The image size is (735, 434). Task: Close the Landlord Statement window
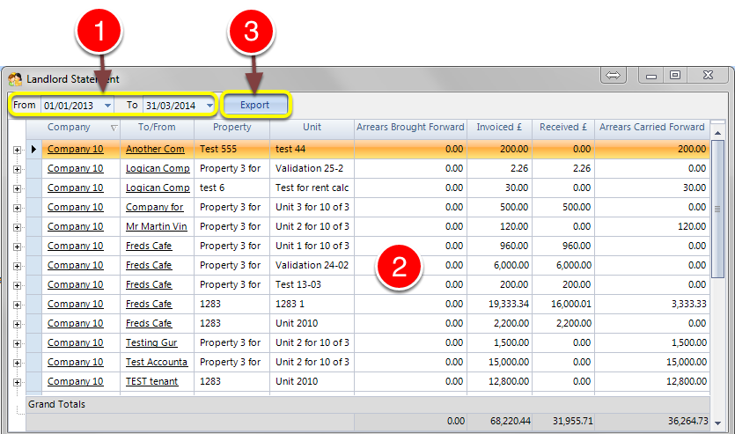[x=708, y=76]
